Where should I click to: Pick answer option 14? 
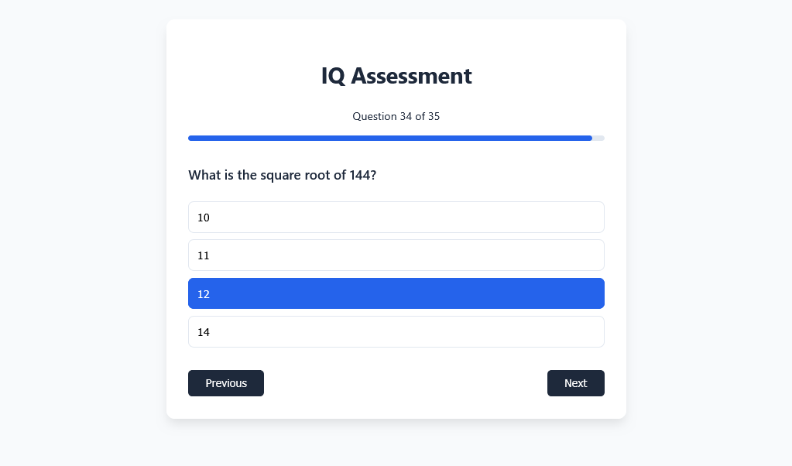(396, 332)
